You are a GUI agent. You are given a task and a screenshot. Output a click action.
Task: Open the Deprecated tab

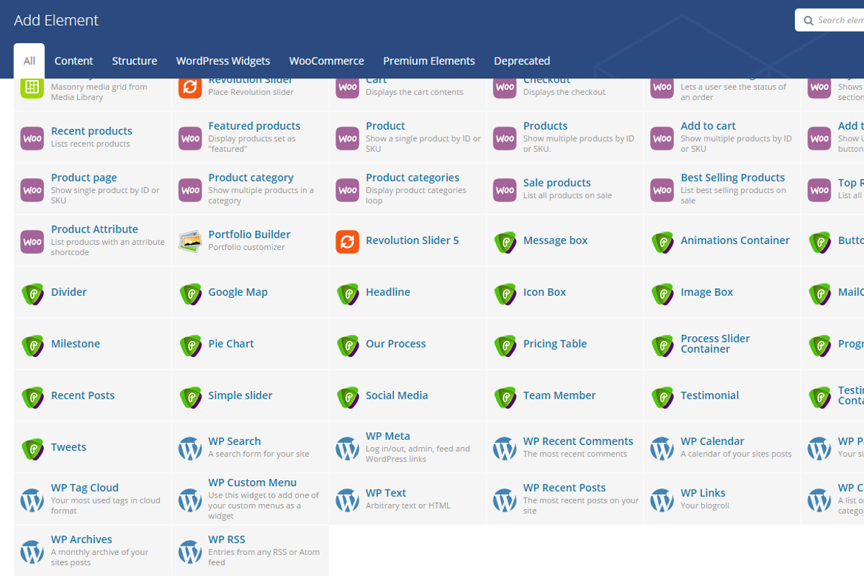pyautogui.click(x=522, y=60)
